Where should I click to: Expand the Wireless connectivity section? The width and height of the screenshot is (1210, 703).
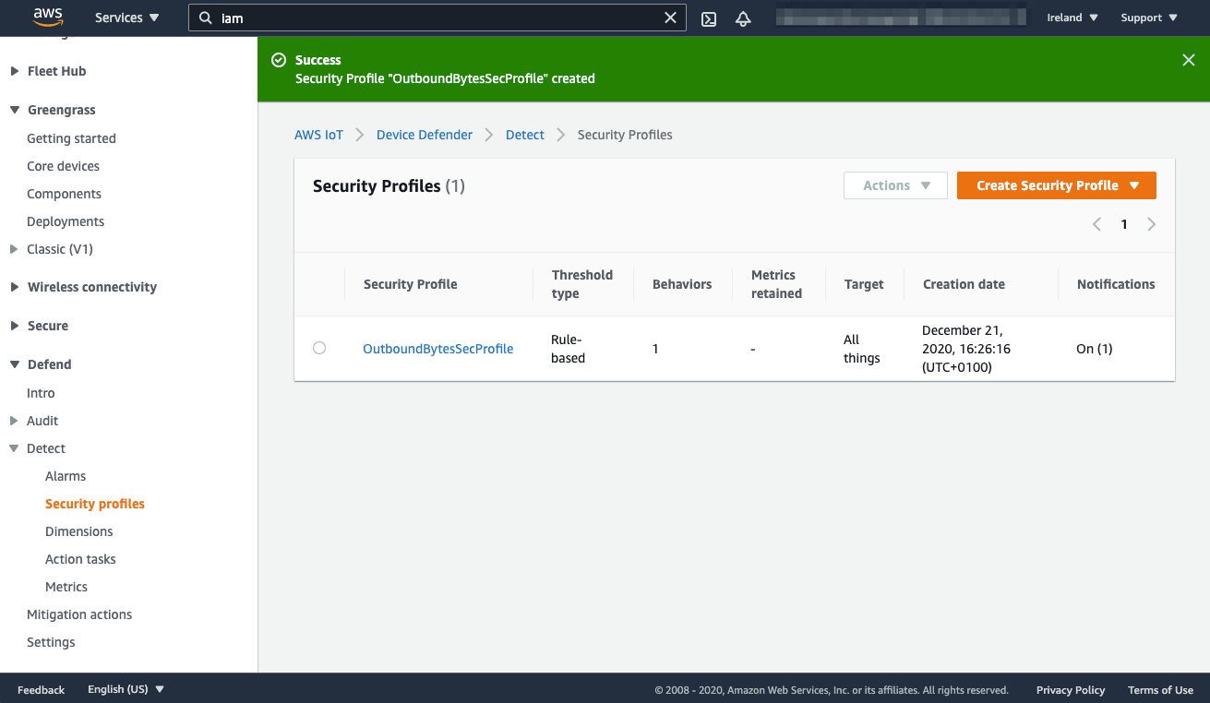click(x=15, y=287)
